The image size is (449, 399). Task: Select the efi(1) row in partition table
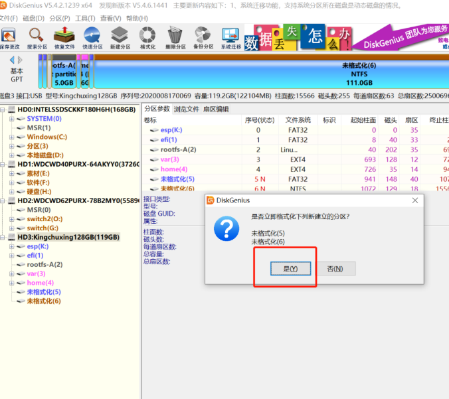295,139
